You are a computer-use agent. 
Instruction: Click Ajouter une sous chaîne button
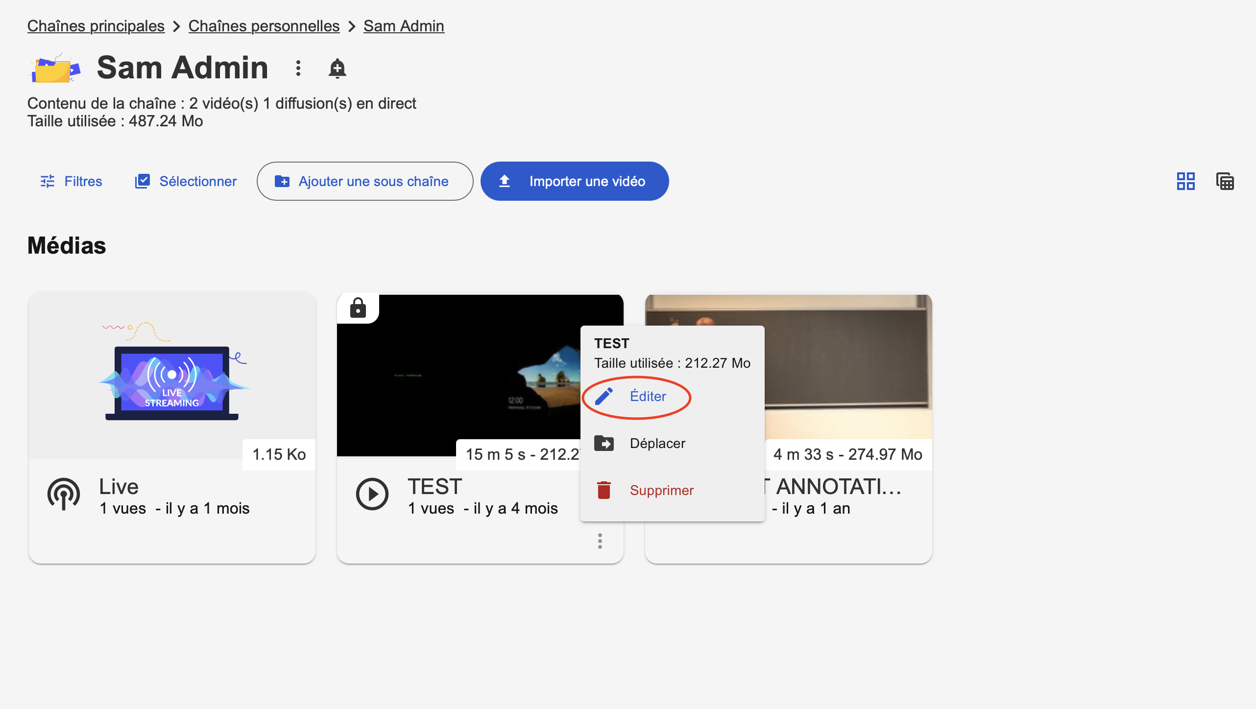(x=364, y=181)
